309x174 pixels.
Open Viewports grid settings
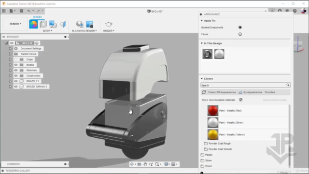[173, 164]
